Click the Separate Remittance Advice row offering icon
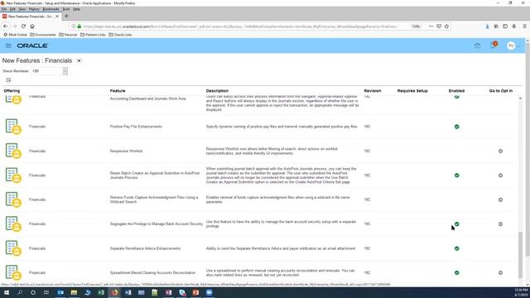 coord(13,248)
